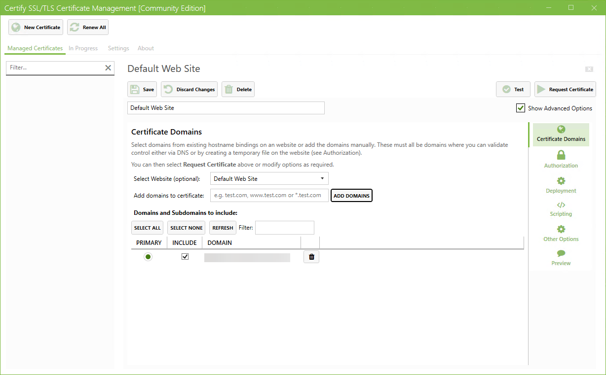Screen dimensions: 606x375
Task: Open the Managed Certificates tab
Action: (x=35, y=48)
